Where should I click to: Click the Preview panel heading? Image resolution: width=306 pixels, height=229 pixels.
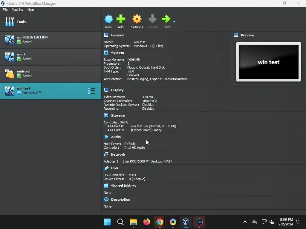coord(247,35)
